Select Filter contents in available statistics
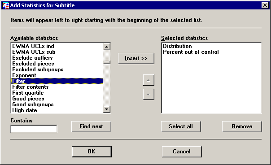The image size is (271, 165). point(57,87)
